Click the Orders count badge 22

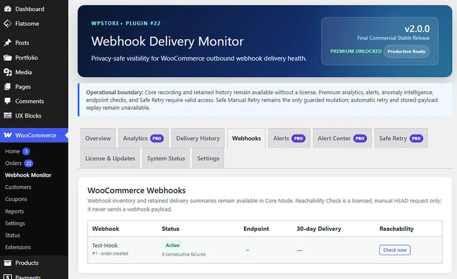[28, 163]
